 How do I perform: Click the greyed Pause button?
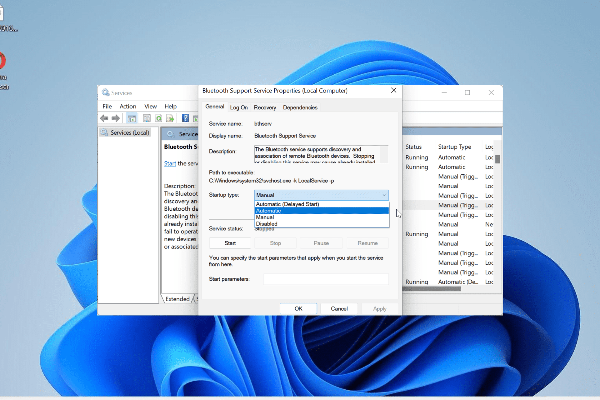321,243
